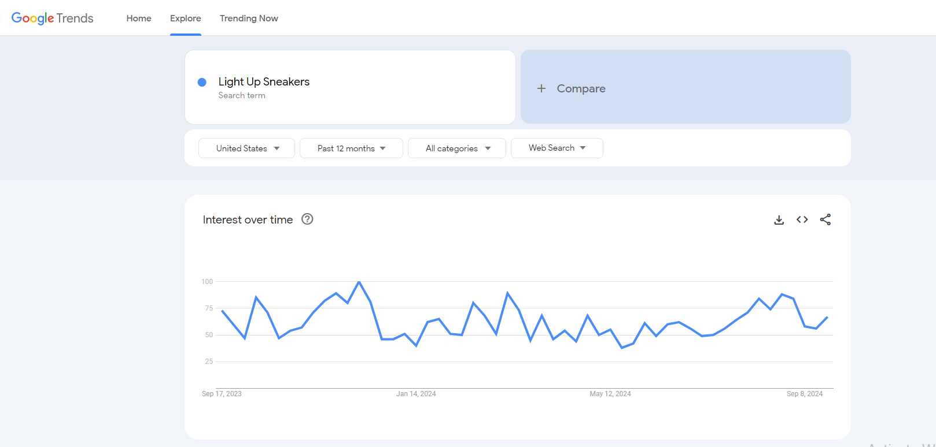
Task: Click the Sep 8, 2024 axis label
Action: click(805, 394)
